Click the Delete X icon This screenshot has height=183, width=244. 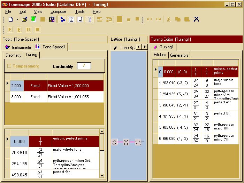tap(196, 19)
